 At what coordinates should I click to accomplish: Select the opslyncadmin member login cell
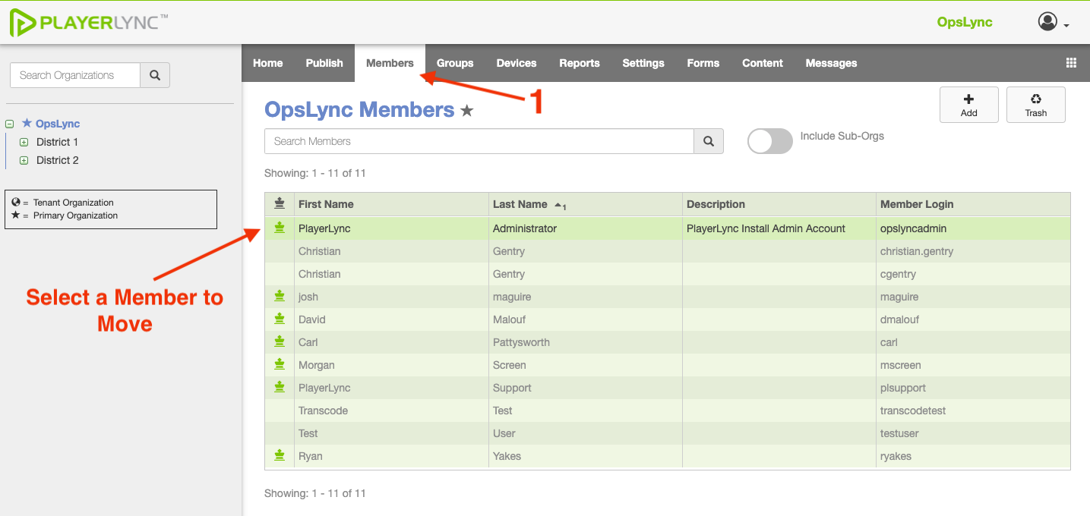pyautogui.click(x=973, y=228)
